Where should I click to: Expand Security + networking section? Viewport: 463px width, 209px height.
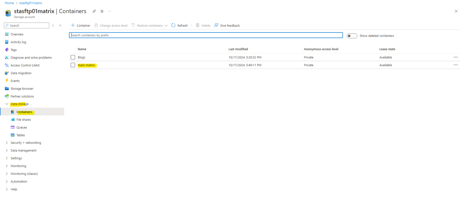tap(26, 143)
